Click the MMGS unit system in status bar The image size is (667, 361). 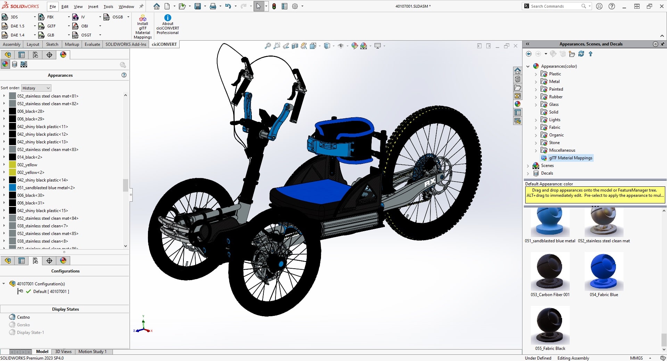click(636, 358)
